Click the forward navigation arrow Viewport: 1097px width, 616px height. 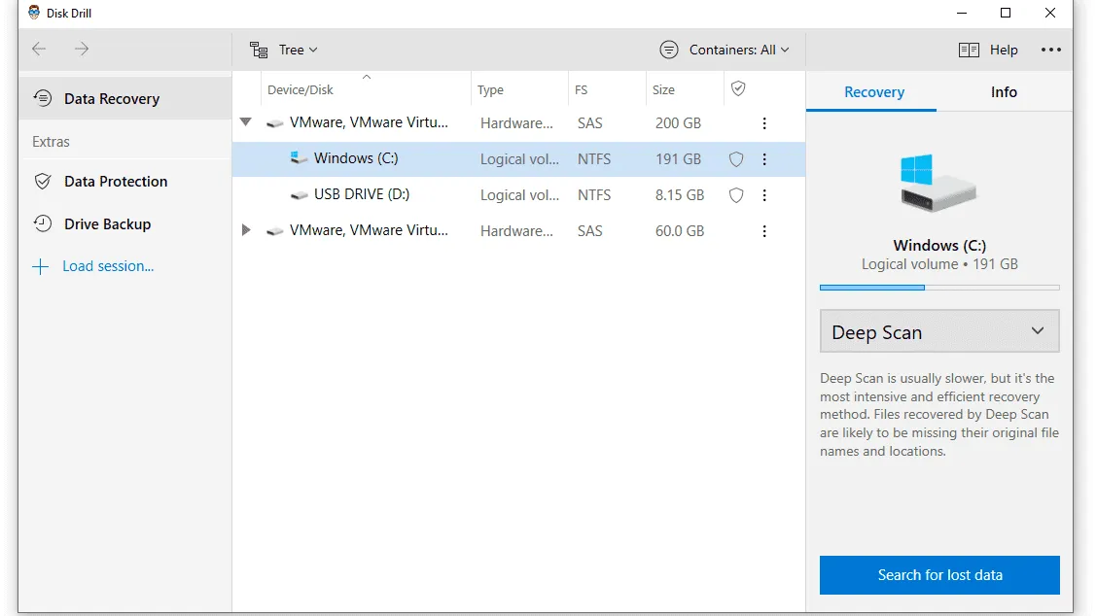(x=82, y=49)
